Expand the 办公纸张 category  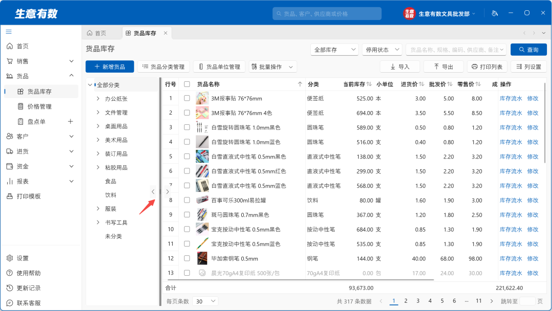[98, 99]
